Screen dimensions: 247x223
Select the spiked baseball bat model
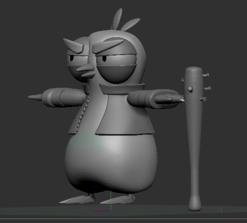click(x=194, y=139)
